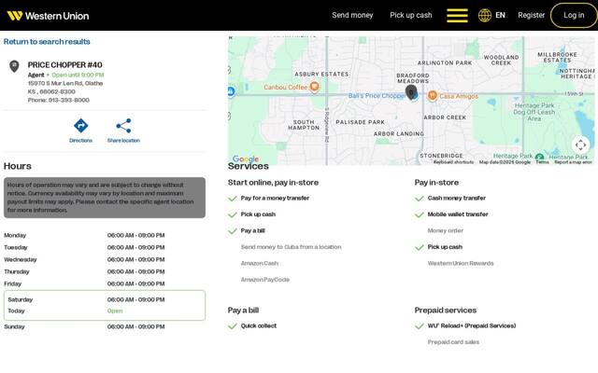Click the Heritage Park green marker

(539, 157)
